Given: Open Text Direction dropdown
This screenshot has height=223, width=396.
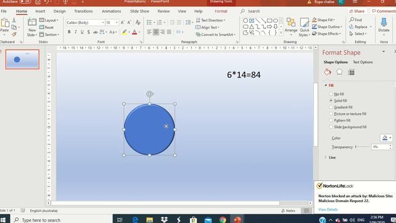Looking at the screenshot, I should point(210,20).
